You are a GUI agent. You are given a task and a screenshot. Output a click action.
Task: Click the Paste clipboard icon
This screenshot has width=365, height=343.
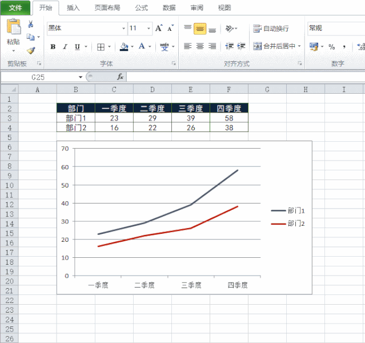click(14, 27)
